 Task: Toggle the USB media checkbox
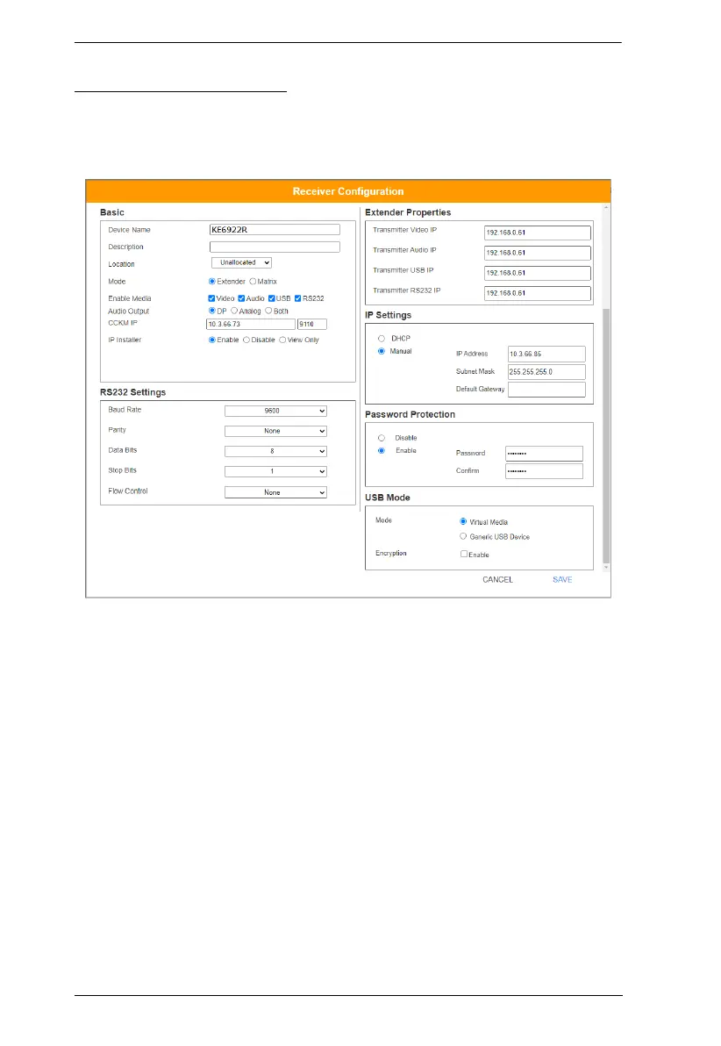point(272,298)
